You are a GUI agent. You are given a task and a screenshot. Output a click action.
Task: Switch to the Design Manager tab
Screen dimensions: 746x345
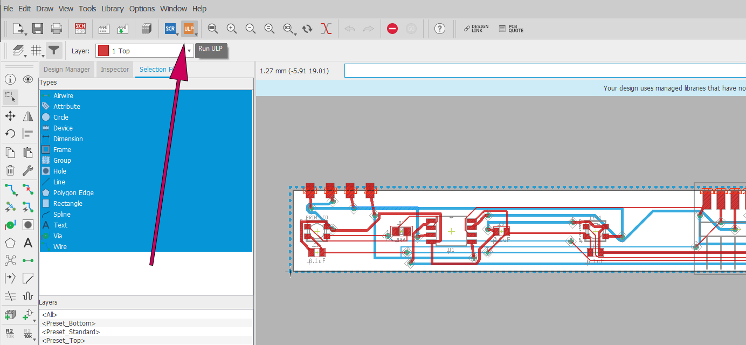[67, 70]
